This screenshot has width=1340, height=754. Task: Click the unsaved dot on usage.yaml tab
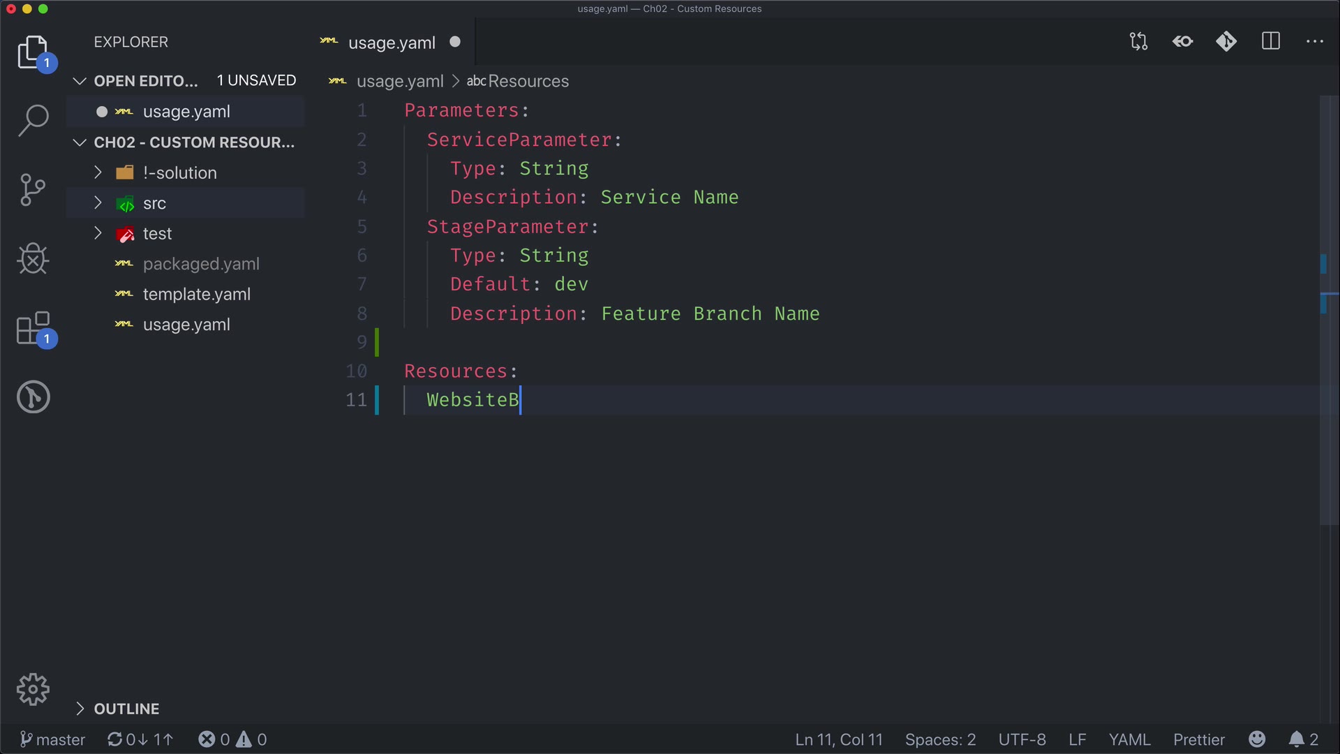[455, 42]
